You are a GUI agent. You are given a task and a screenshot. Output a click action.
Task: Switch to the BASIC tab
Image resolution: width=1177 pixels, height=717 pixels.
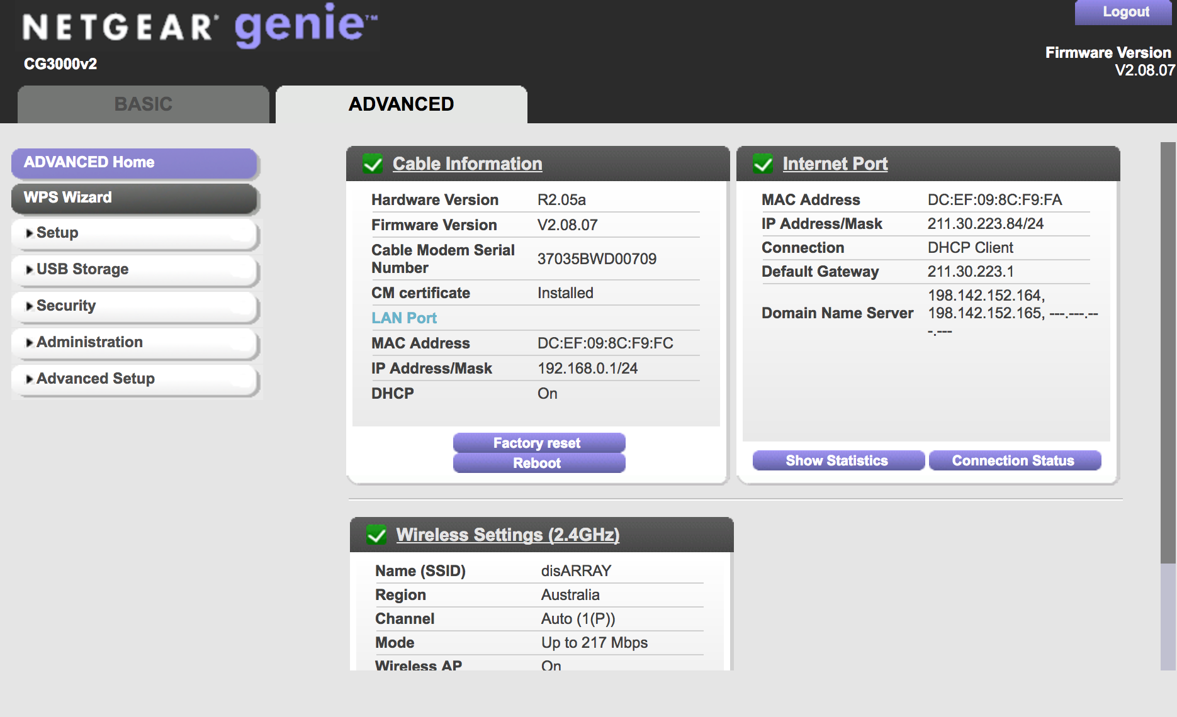pos(144,104)
